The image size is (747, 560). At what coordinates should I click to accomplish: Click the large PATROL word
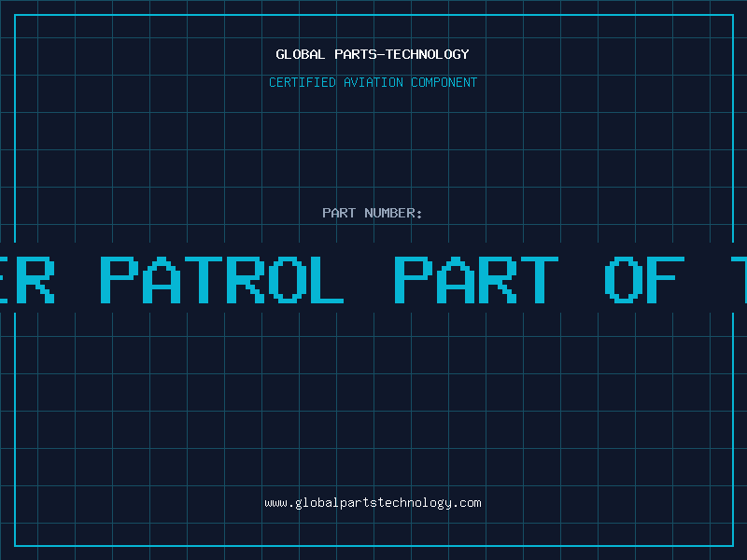tap(222, 280)
